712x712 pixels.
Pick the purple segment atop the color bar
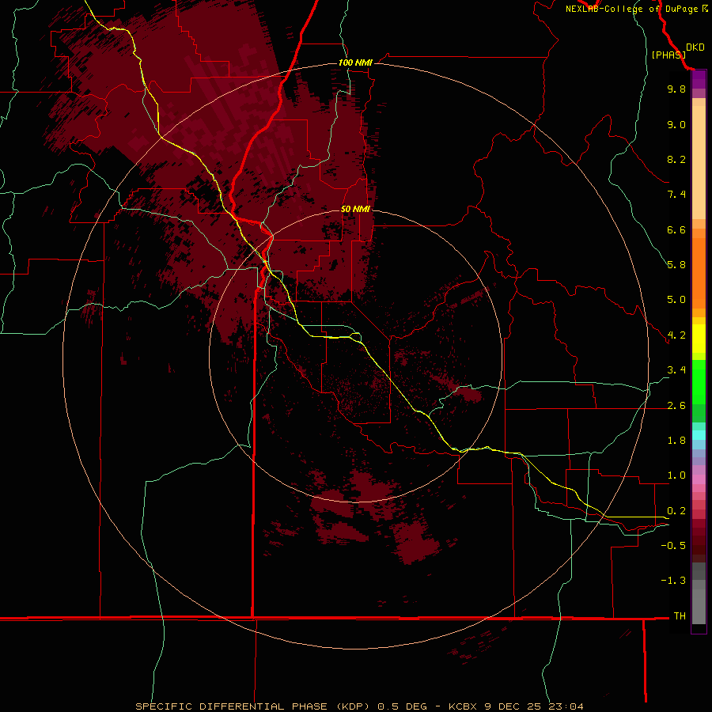point(699,79)
